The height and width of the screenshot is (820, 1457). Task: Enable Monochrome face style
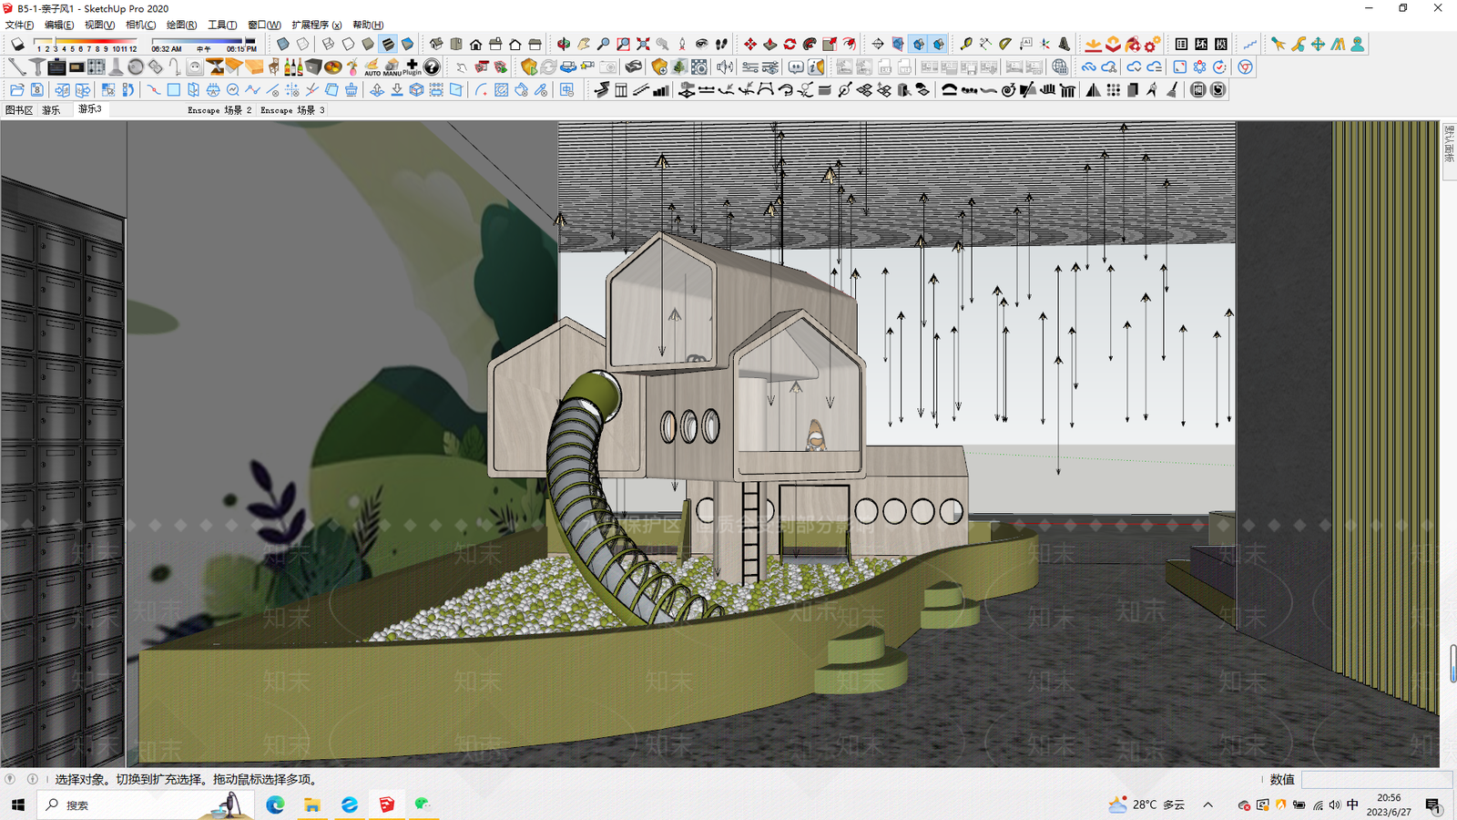click(408, 44)
